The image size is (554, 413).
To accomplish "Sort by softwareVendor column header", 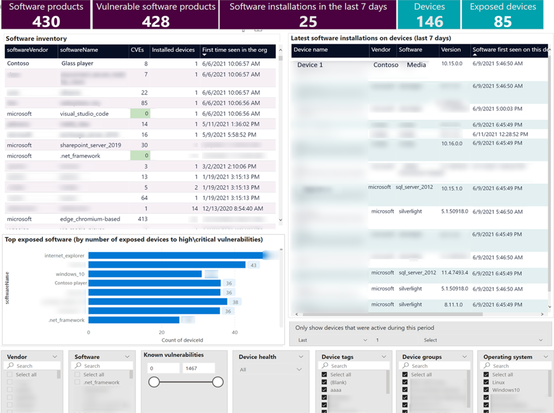I will (31, 50).
